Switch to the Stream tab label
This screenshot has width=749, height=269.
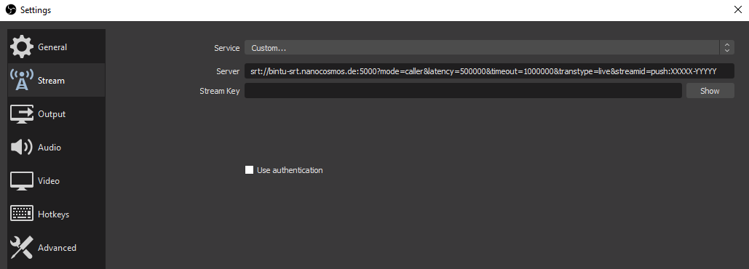(x=51, y=81)
